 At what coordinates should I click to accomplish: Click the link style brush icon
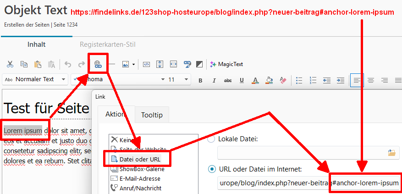(x=187, y=64)
